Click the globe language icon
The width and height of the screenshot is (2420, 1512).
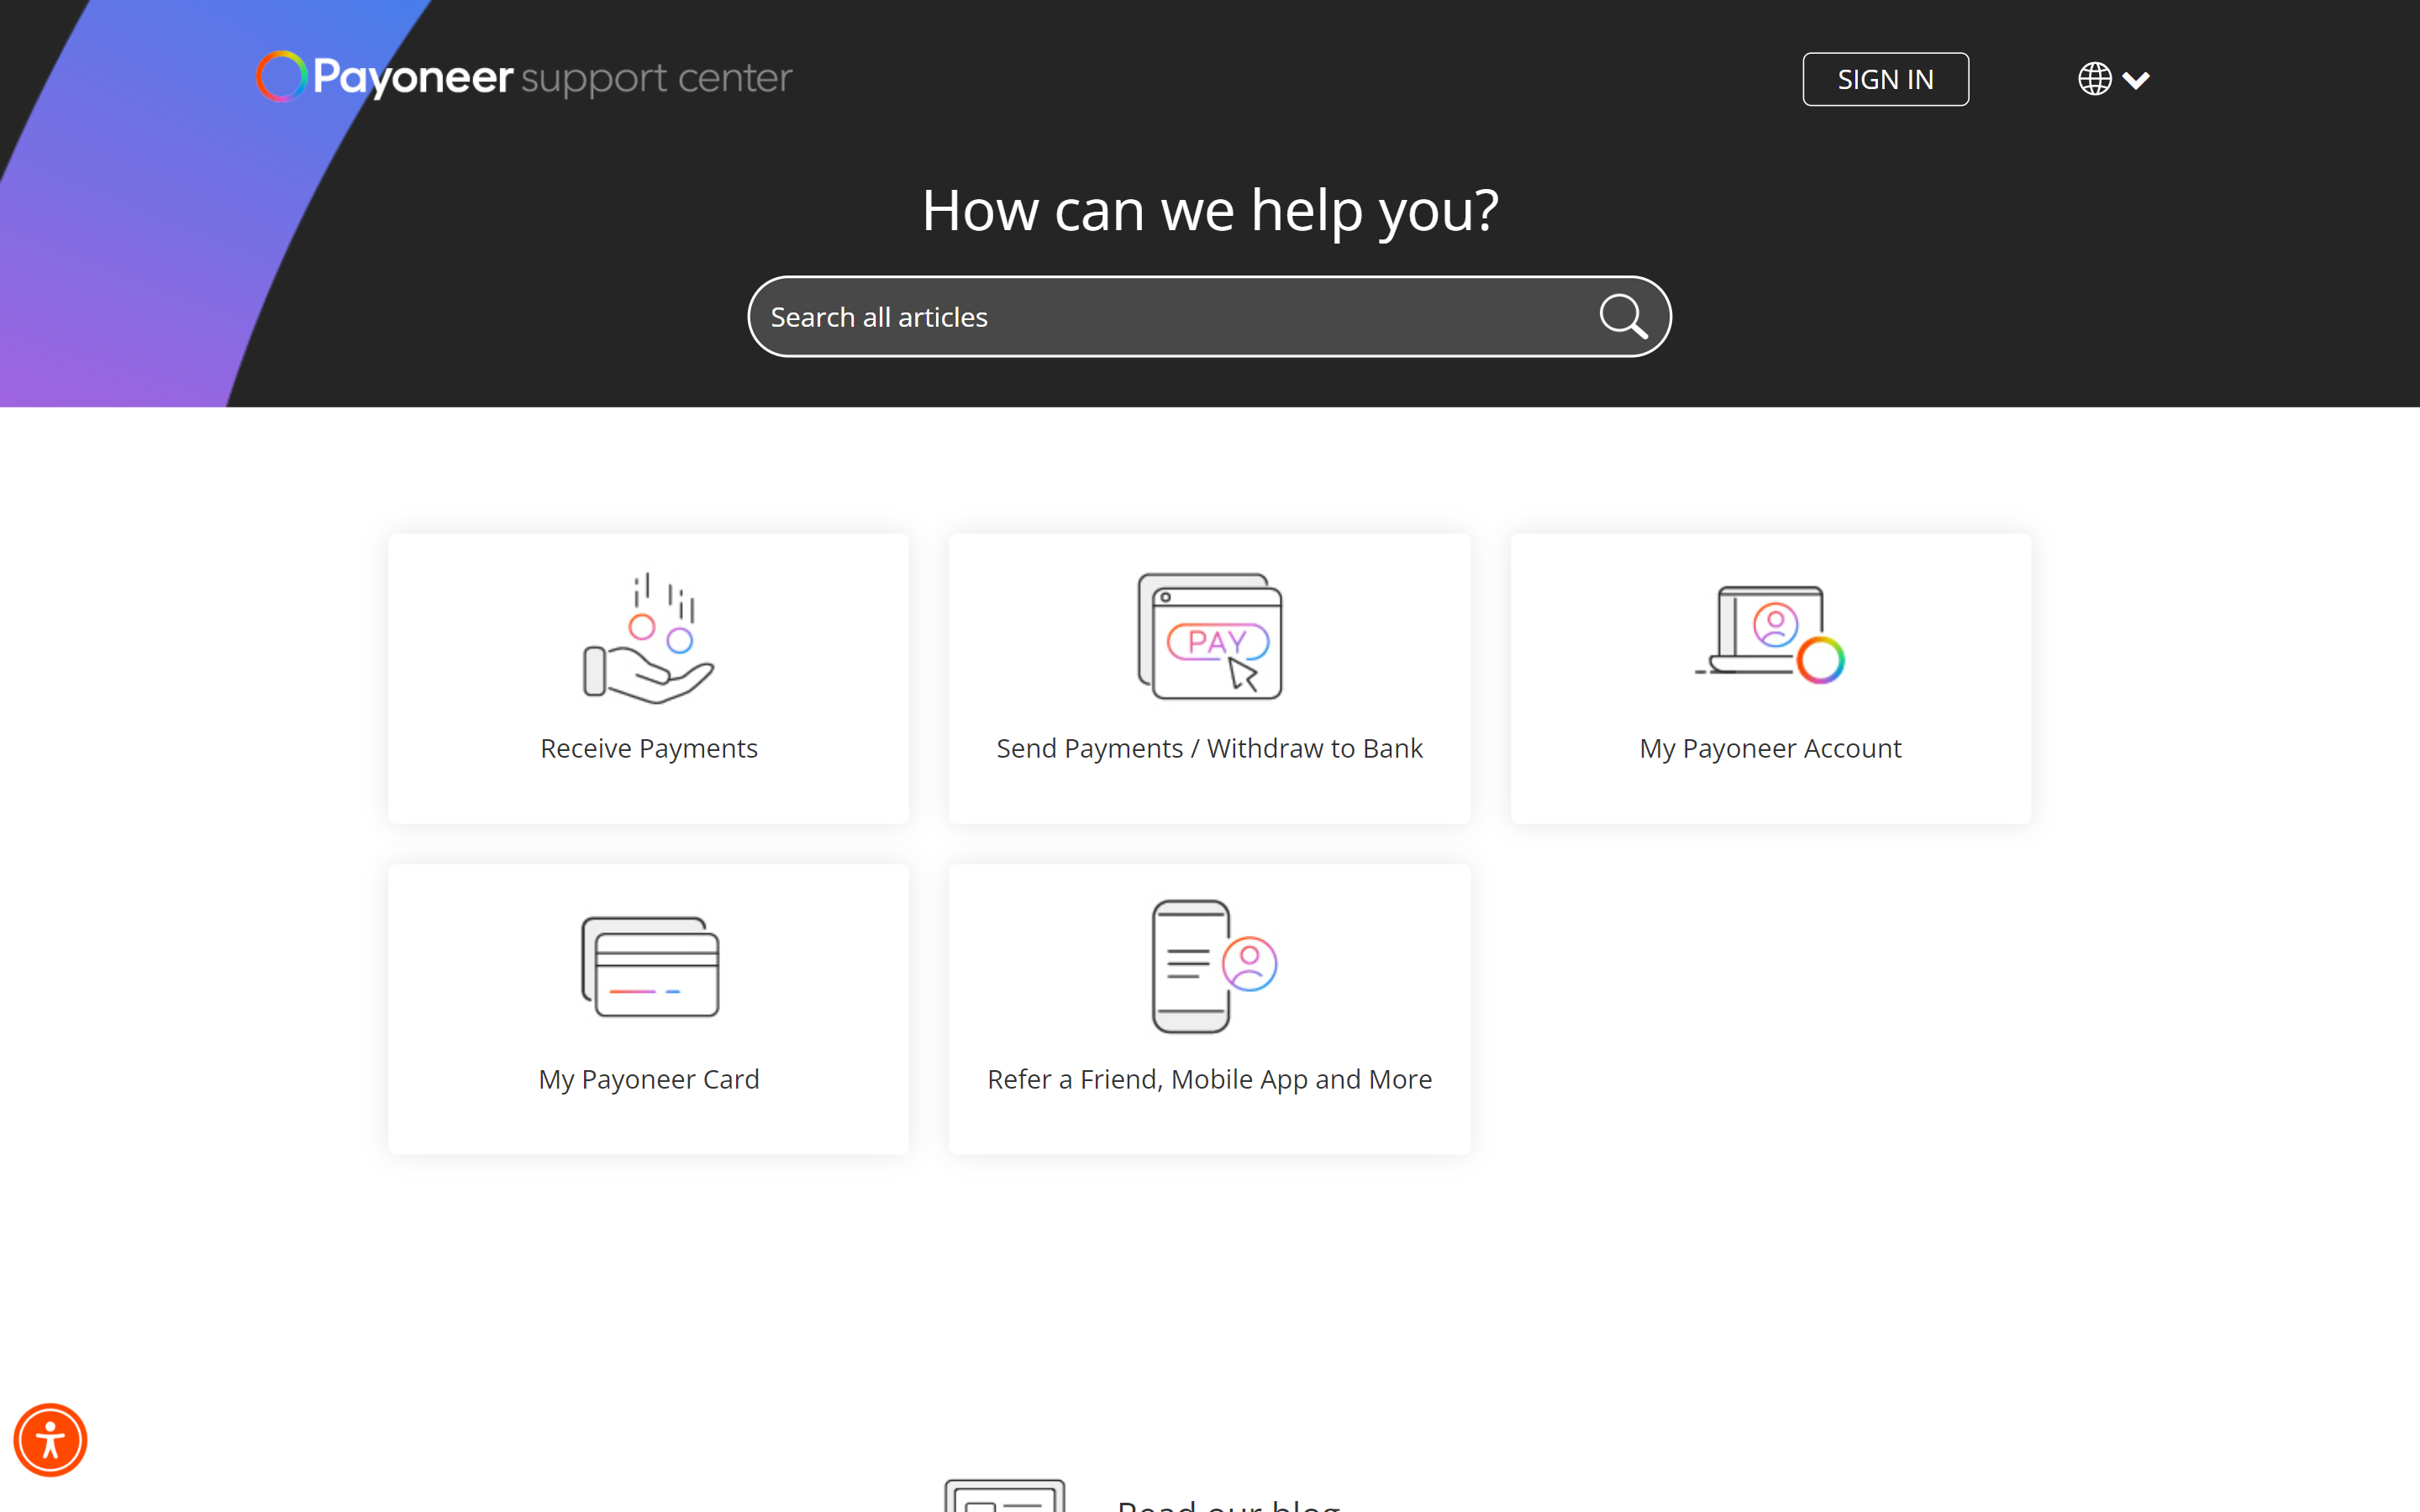(2094, 79)
